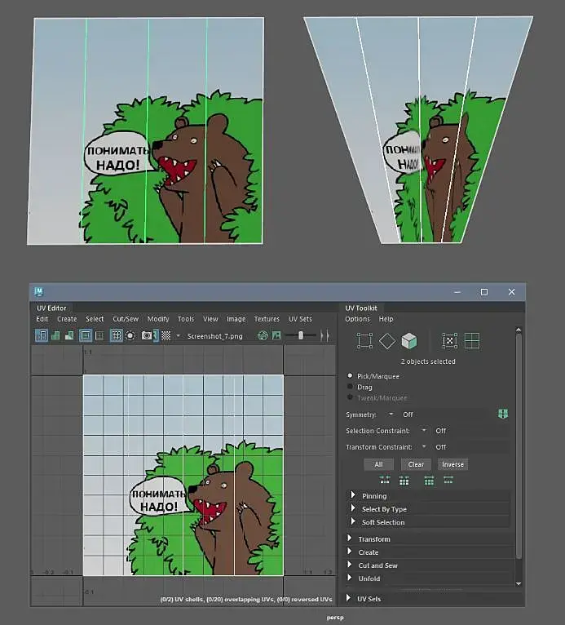
Task: Click the green picture icon beside the dim slider
Action: point(276,335)
